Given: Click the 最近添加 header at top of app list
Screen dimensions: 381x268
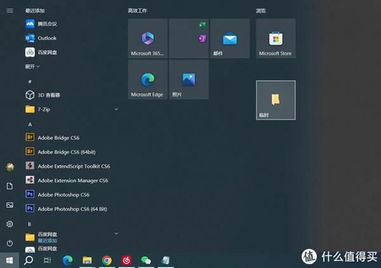Looking at the screenshot, I should 35,11.
